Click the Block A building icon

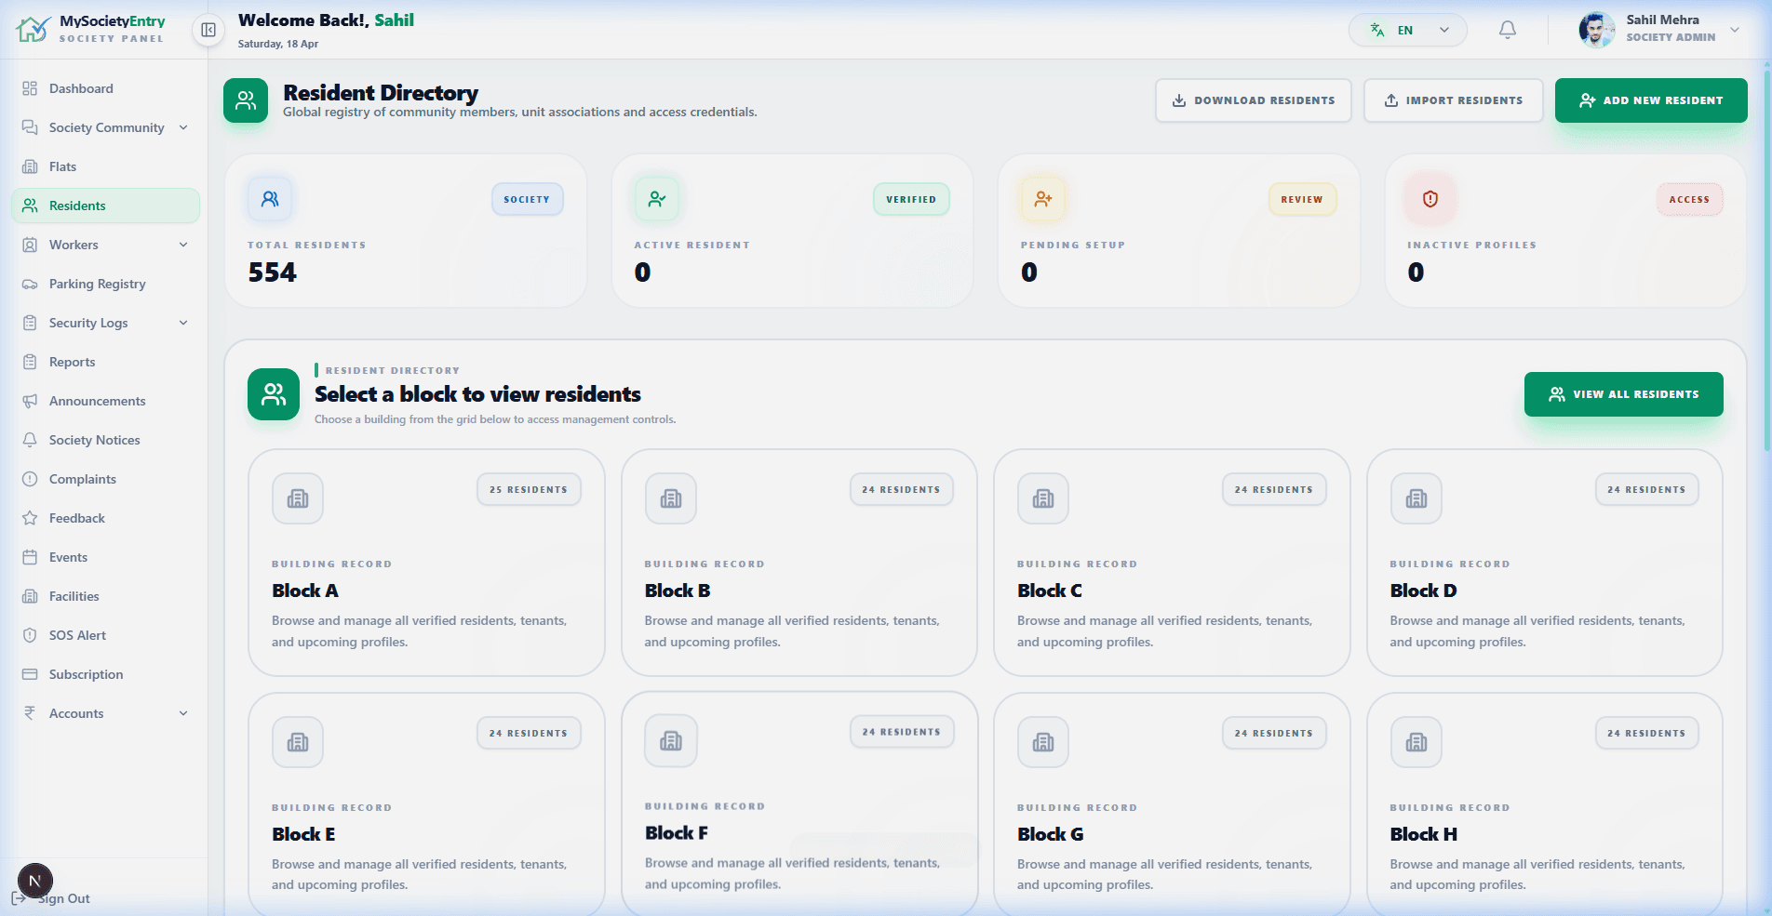click(298, 498)
